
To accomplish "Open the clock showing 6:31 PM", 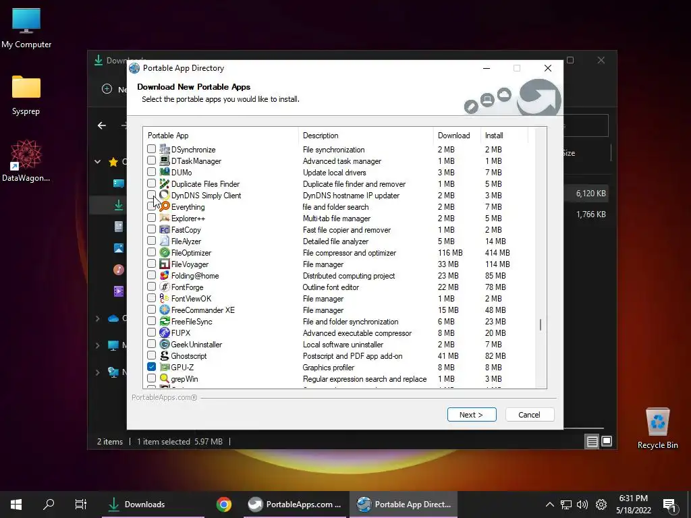I will tap(634, 505).
